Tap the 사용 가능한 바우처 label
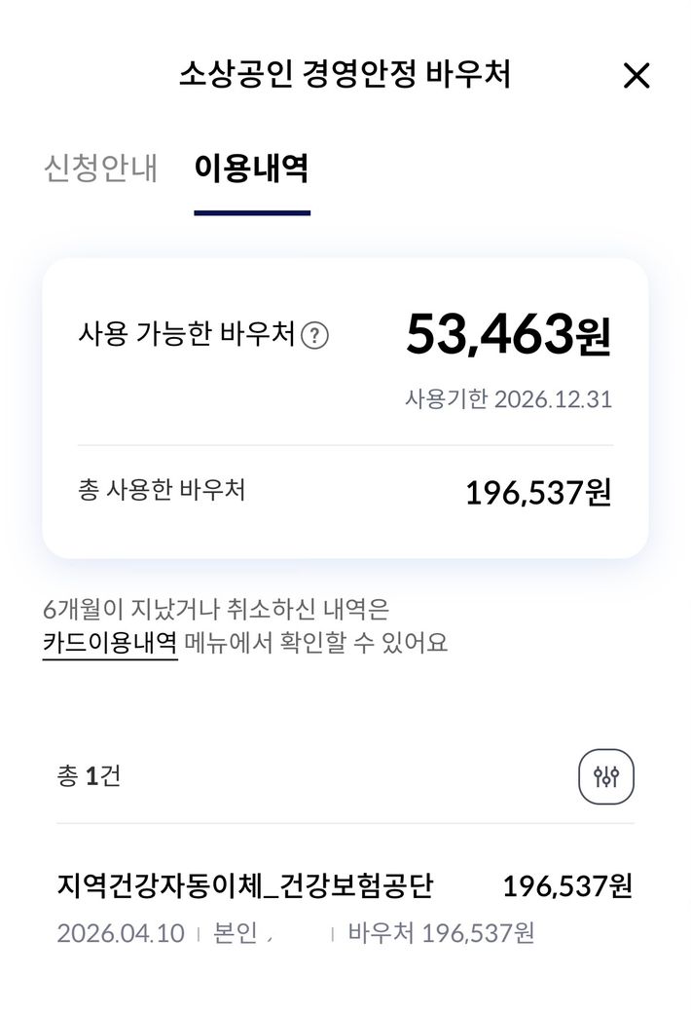The image size is (691, 1013). click(x=186, y=335)
